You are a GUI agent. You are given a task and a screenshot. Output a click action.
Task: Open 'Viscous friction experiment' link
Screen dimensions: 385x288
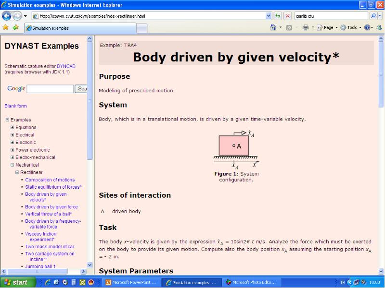tap(41, 237)
